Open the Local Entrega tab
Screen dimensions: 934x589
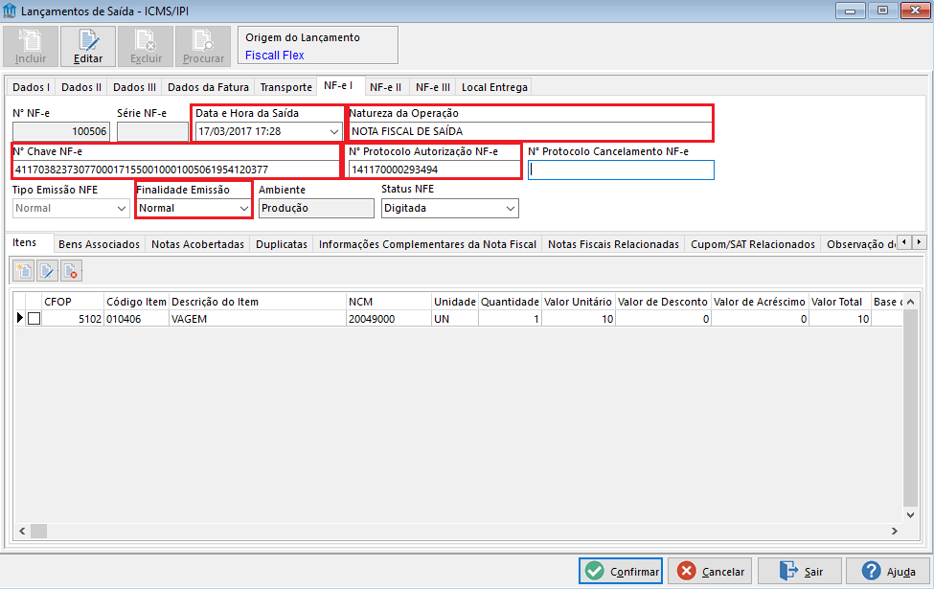[494, 87]
